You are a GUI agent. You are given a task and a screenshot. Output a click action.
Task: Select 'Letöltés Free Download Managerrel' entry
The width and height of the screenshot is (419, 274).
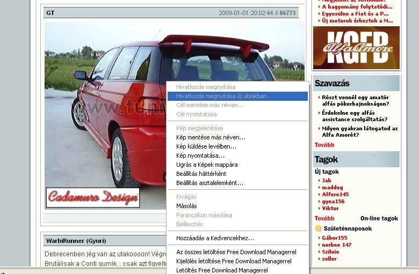point(237,270)
